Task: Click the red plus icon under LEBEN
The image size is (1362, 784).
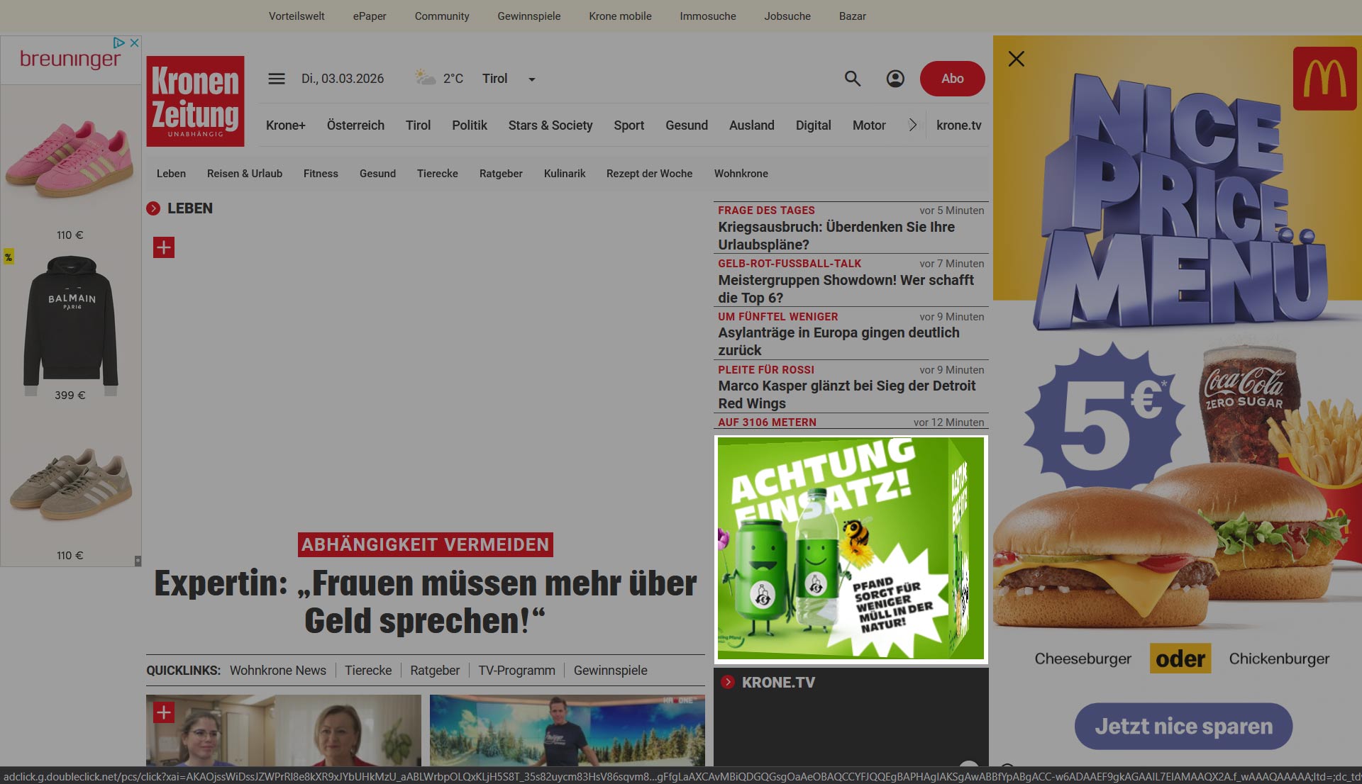Action: point(164,247)
